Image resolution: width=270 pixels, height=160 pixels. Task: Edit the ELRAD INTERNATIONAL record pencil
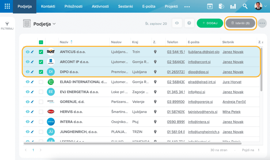[32, 82]
